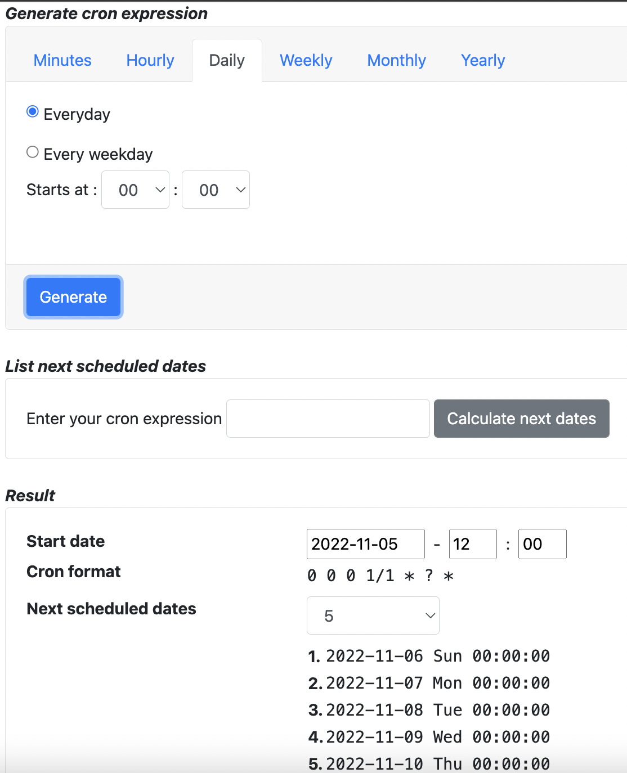Click the Every weekday label text
Screen dimensions: 627x773
point(98,154)
